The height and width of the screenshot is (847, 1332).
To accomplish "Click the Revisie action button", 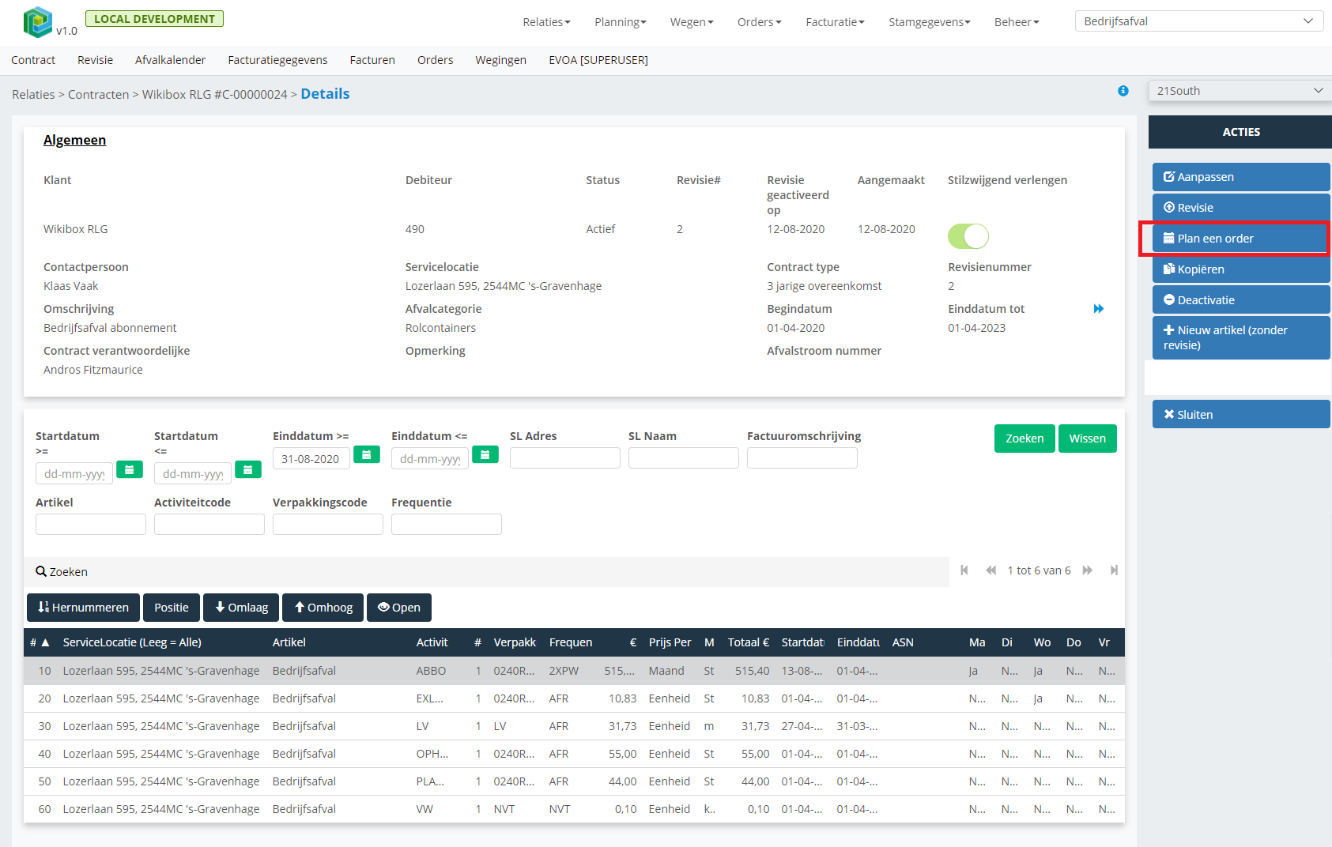I will [x=1241, y=208].
